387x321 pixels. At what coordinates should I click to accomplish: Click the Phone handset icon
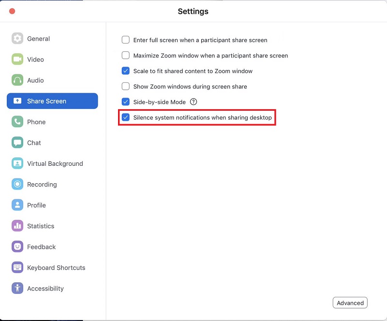coord(17,122)
